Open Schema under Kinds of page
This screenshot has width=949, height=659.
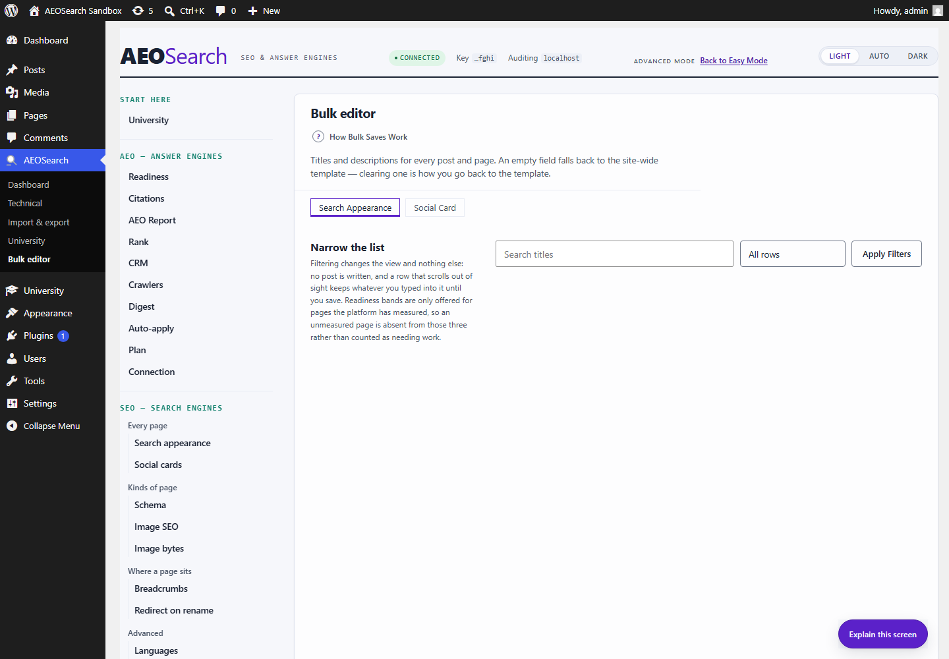[x=150, y=505]
